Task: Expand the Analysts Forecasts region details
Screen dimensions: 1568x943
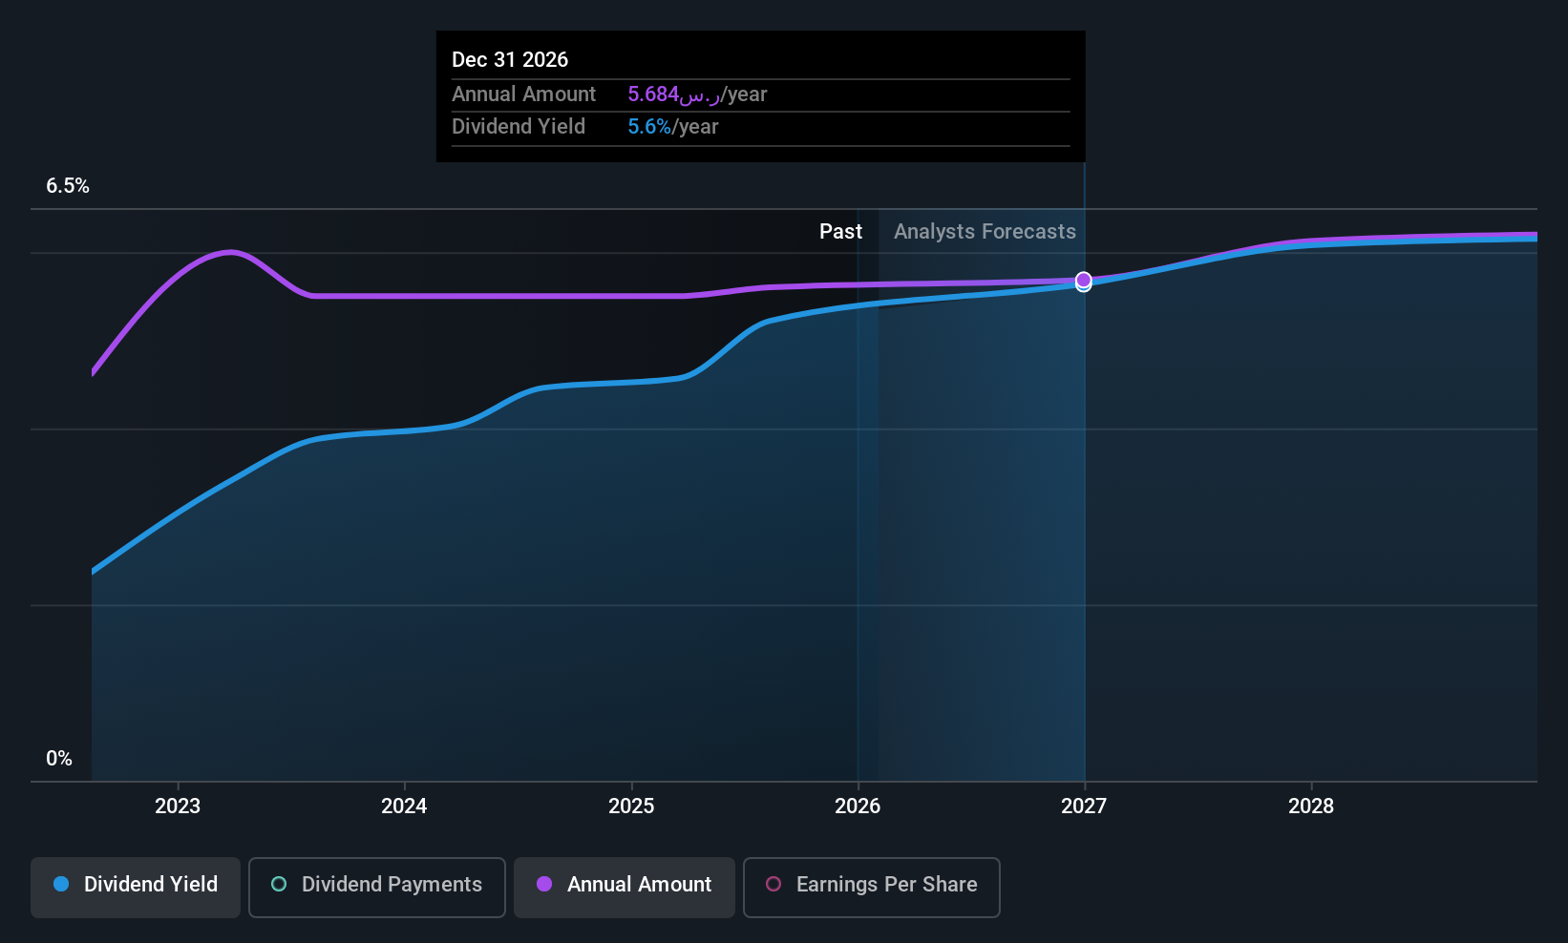Action: (985, 231)
